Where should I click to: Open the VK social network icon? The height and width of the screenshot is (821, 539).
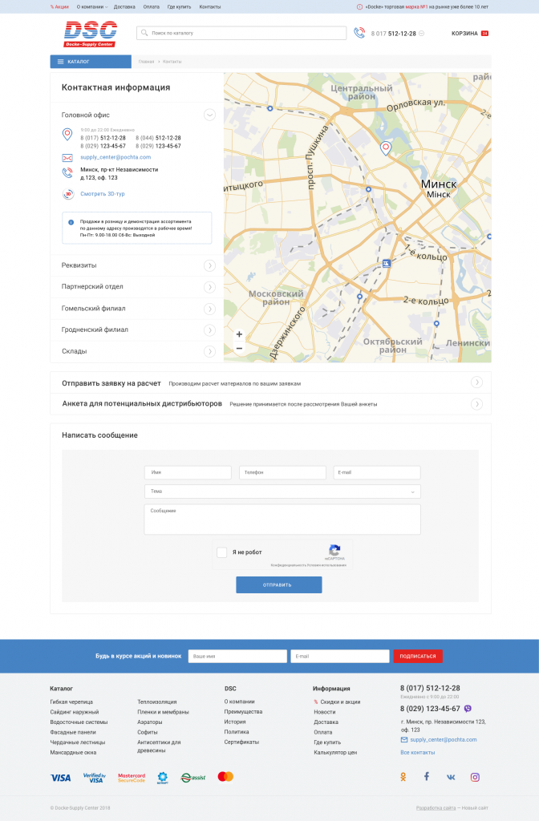[x=451, y=777]
